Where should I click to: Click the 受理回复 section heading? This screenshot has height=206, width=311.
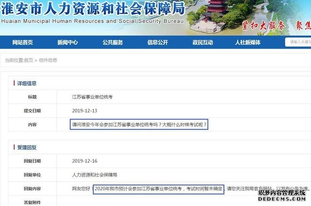click(27, 148)
